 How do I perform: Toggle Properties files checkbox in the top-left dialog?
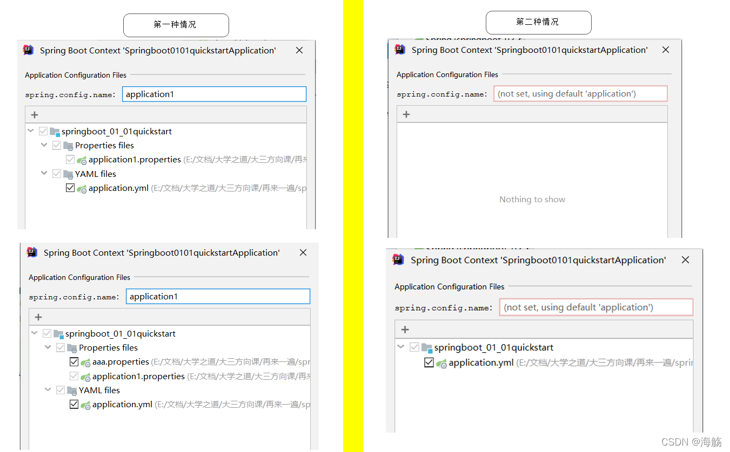point(57,146)
